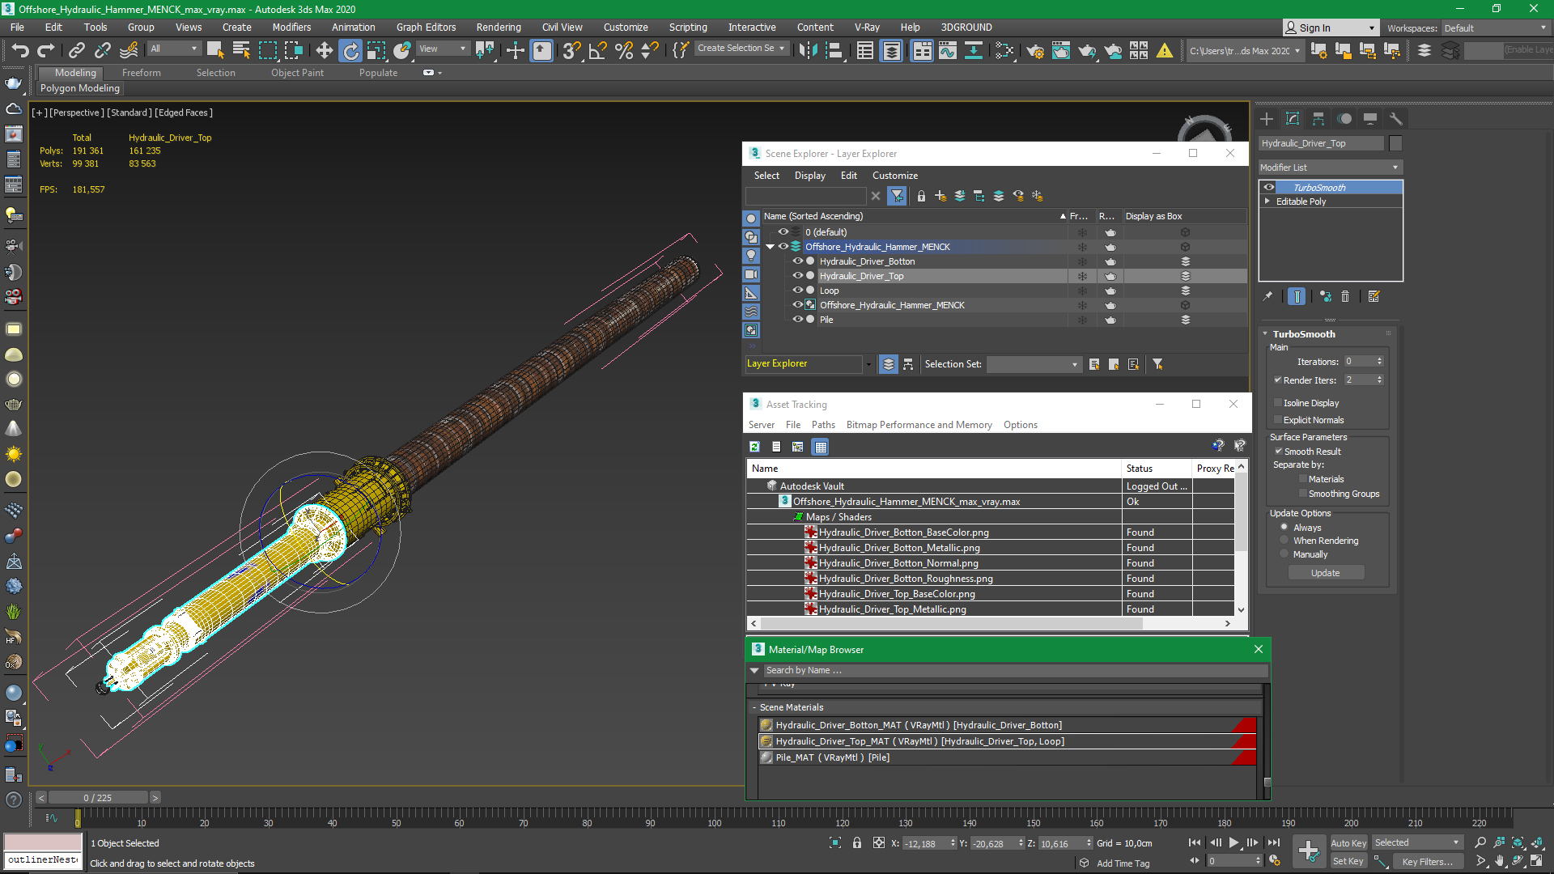Click the Zoom Extents icon in status area
Screen dimensions: 1554x874
(1518, 843)
